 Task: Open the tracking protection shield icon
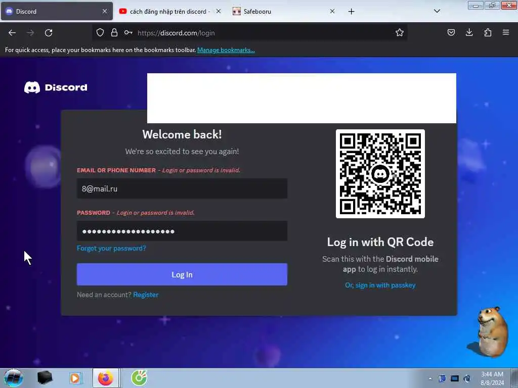coord(100,33)
